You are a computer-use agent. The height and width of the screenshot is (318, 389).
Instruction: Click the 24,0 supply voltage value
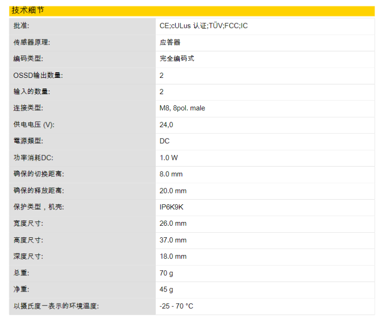(x=166, y=125)
